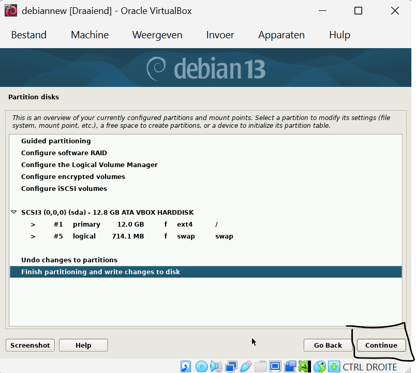Minimize the VirtualBox window

(323, 11)
